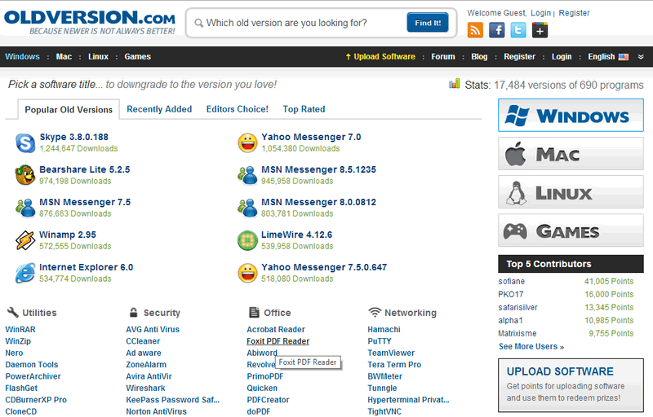Click Register in the dark navigation bar
The width and height of the screenshot is (653, 417).
click(x=519, y=57)
